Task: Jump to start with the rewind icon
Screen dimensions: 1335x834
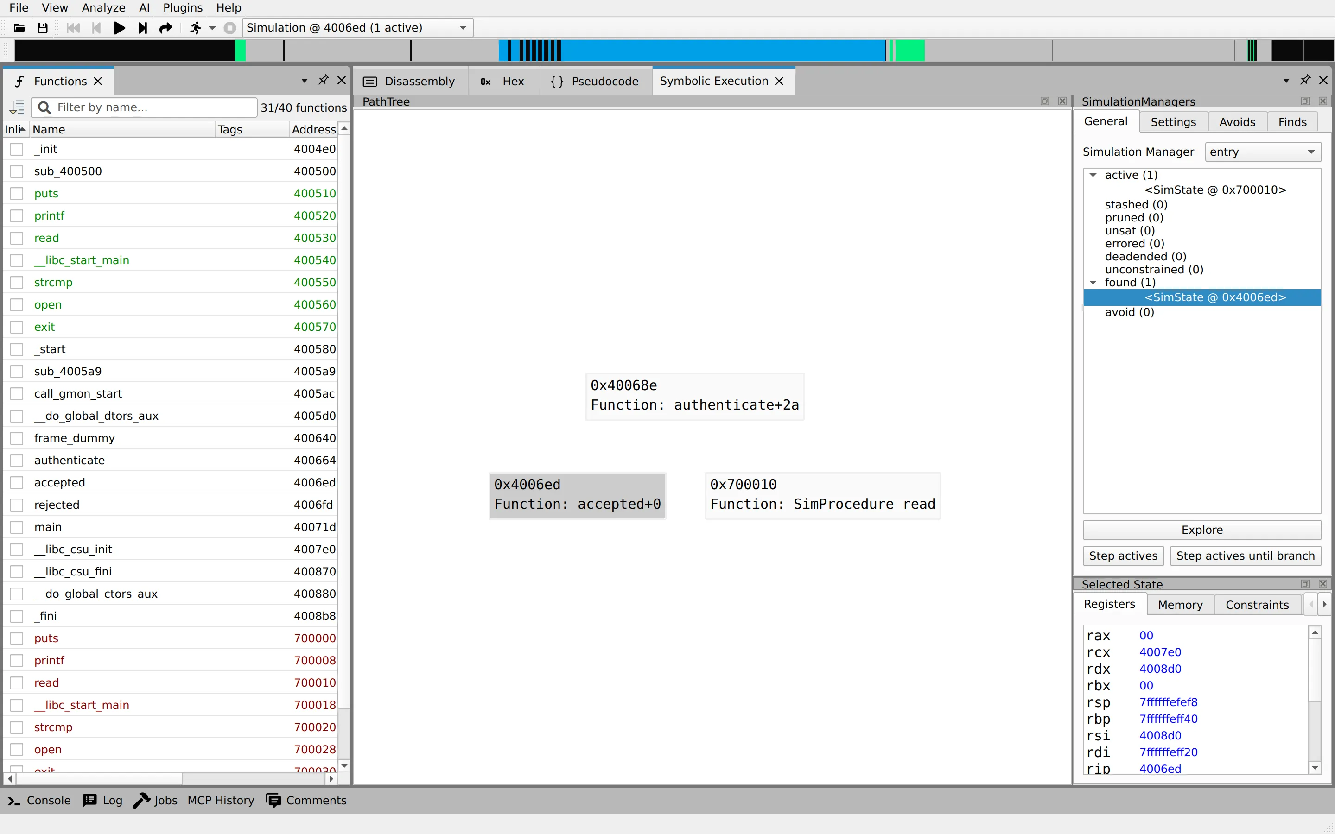Action: pos(73,28)
